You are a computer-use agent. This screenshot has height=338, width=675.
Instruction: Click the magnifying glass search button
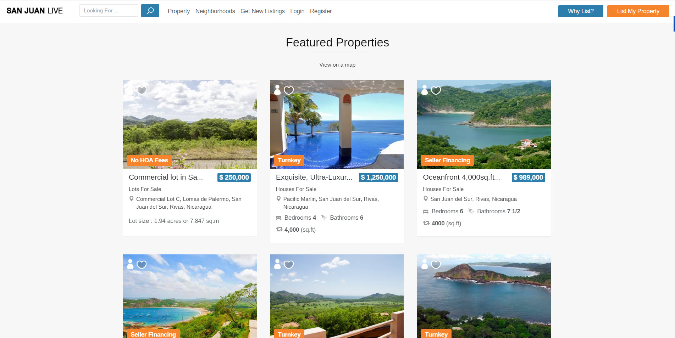[150, 11]
